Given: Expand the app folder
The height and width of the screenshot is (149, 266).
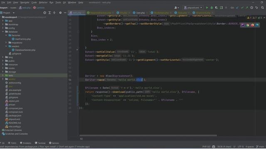Looking at the screenshot, I should [3, 21].
